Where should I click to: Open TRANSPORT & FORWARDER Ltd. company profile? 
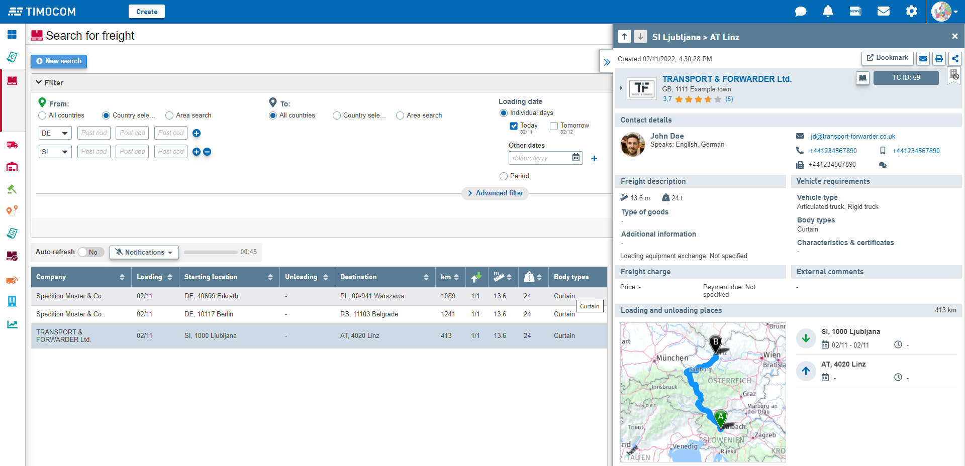point(727,79)
